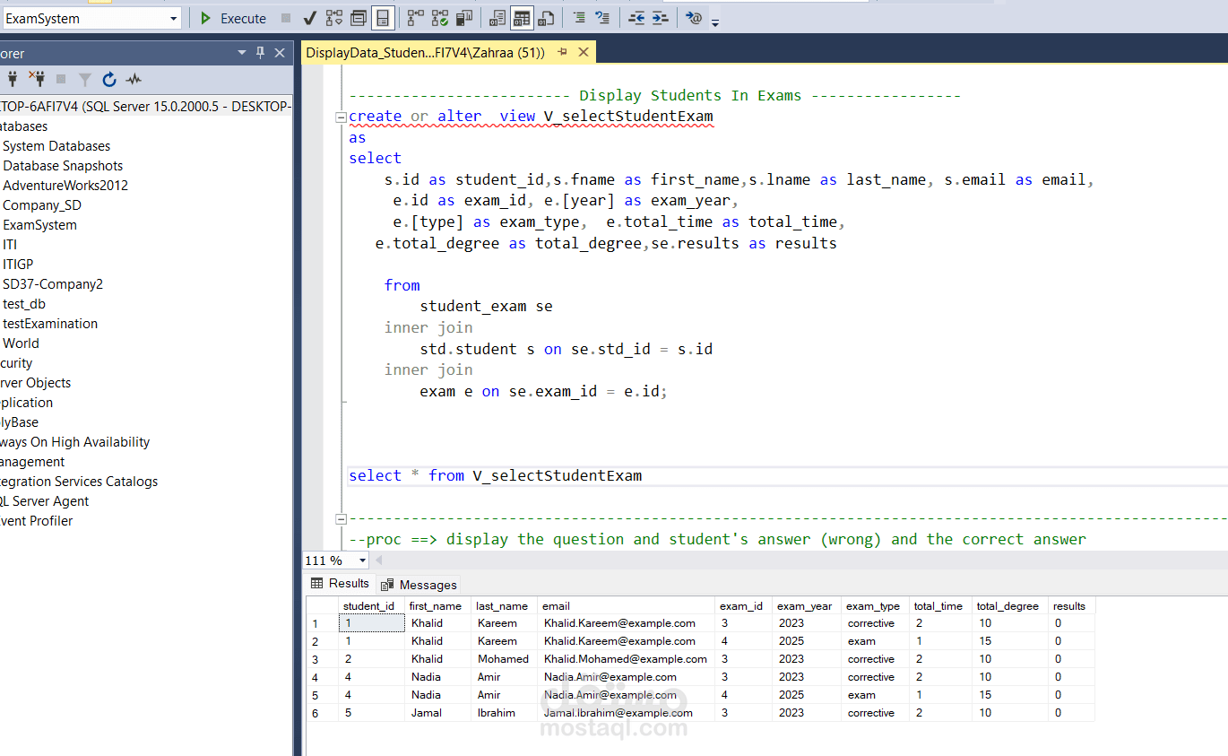This screenshot has width=1228, height=756.
Task: Toggle IntelliSense Enabled in toolbar
Action: coord(383,18)
